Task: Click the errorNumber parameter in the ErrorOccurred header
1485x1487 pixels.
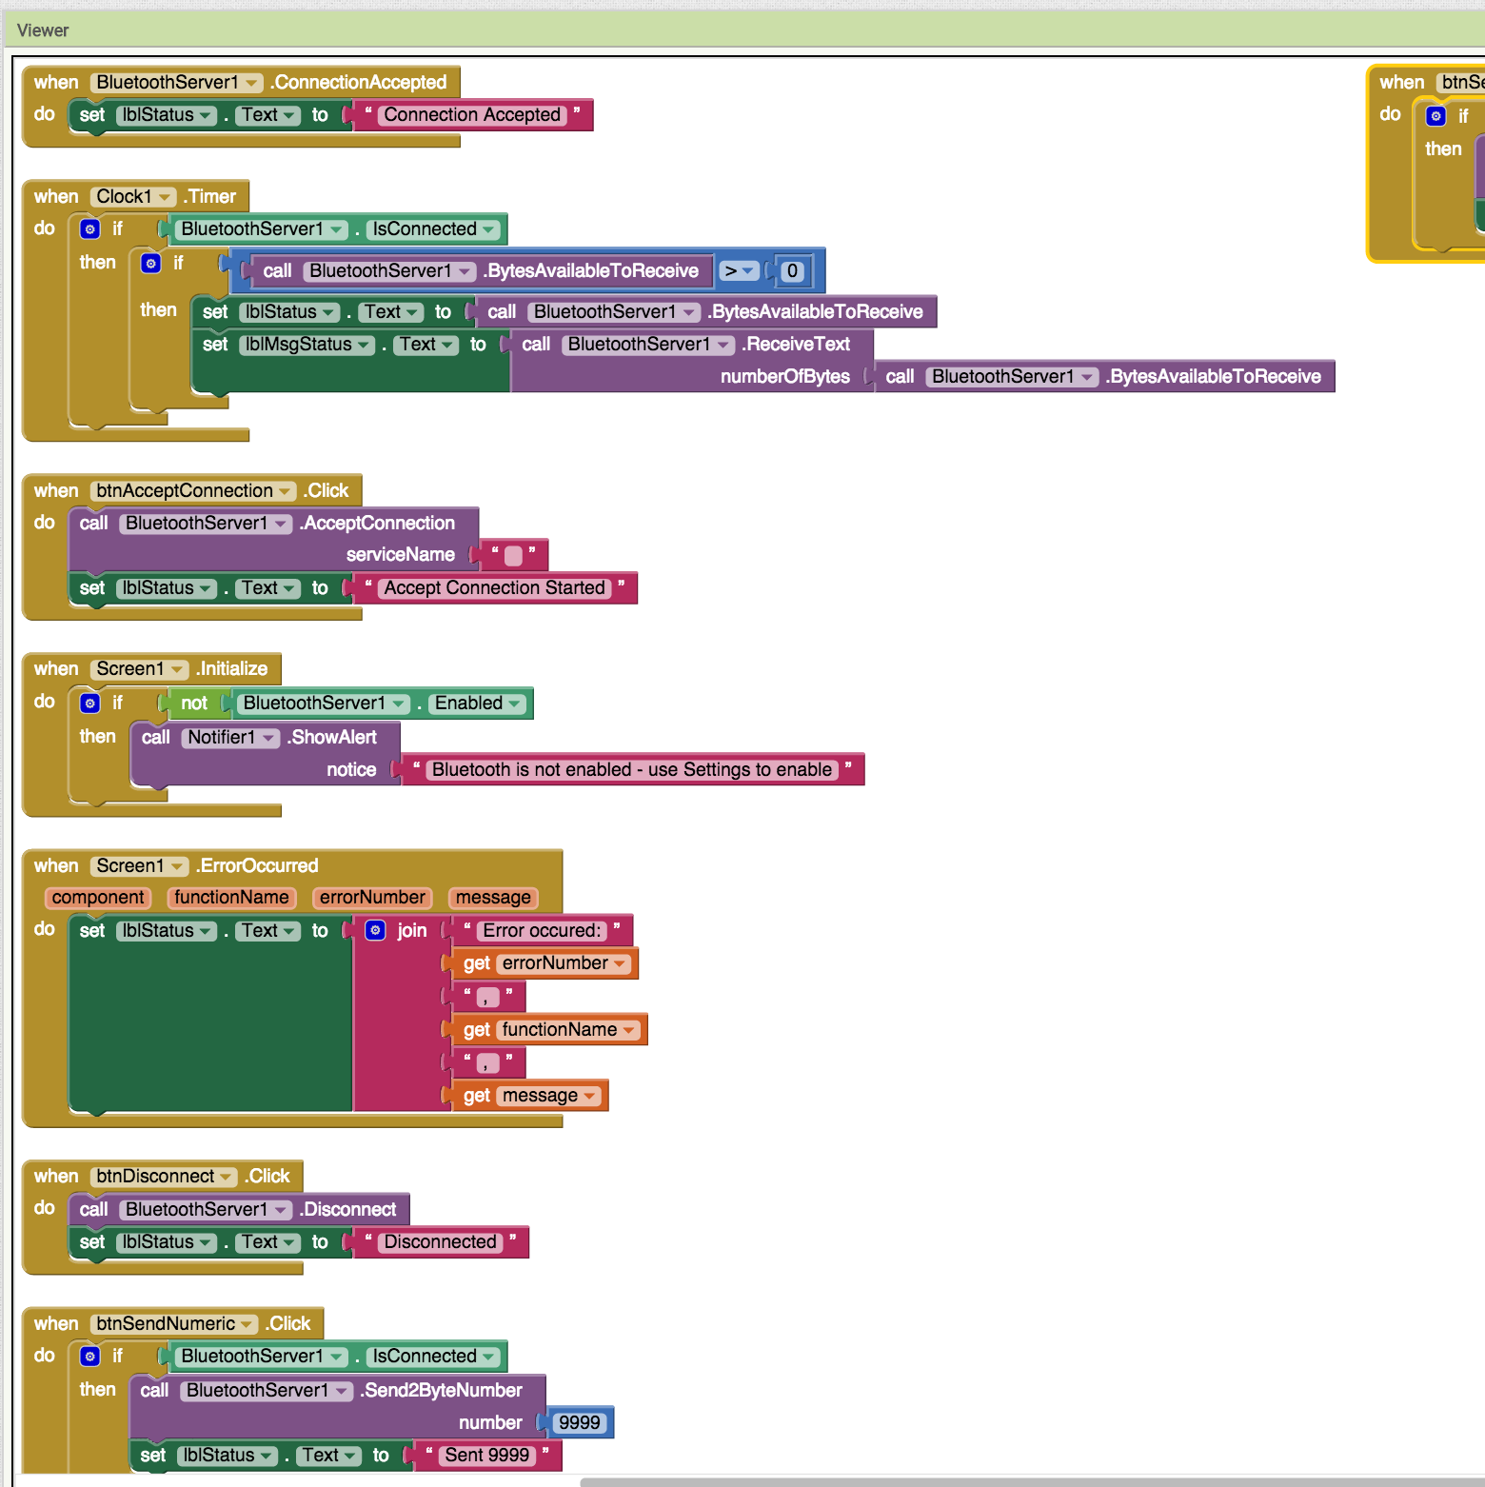Action: point(372,898)
